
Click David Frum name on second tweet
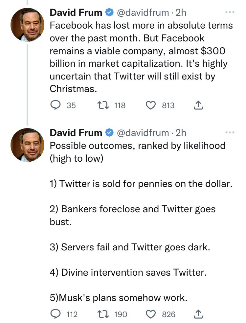tap(76, 133)
